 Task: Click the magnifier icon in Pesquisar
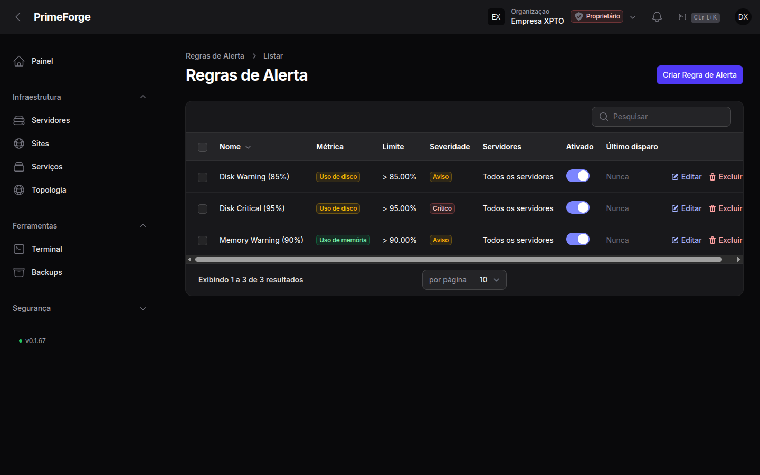point(604,117)
